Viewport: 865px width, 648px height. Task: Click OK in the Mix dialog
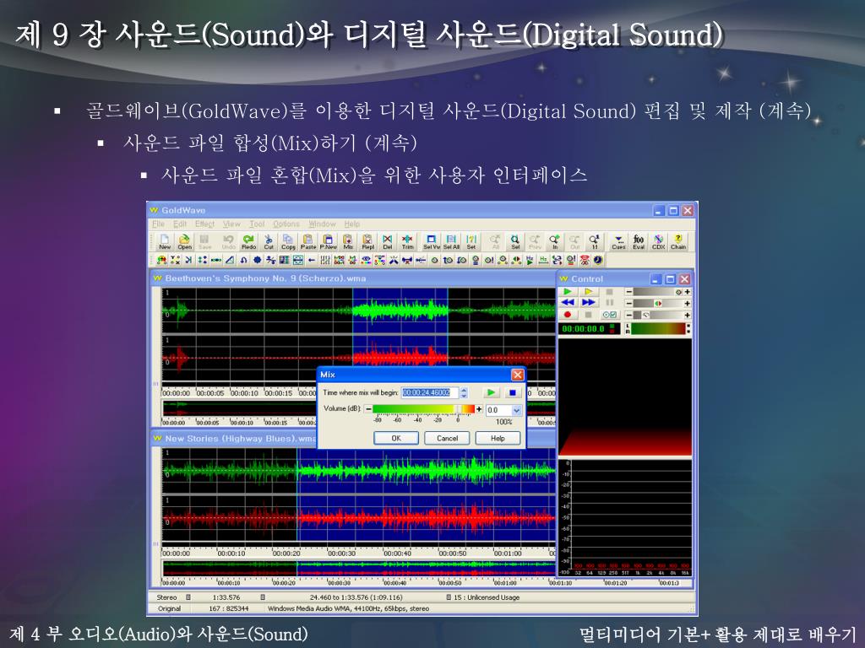[396, 438]
